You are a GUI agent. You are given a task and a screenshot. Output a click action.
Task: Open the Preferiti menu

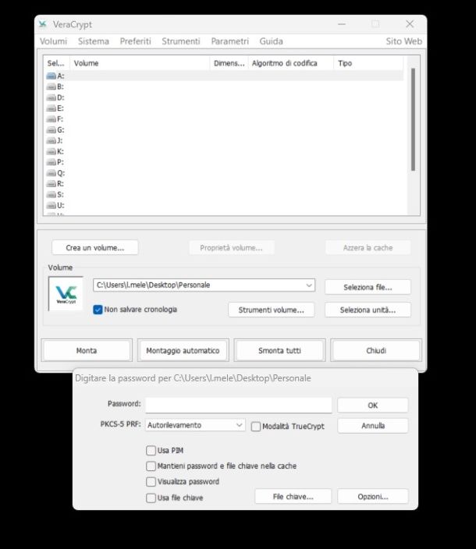[135, 41]
